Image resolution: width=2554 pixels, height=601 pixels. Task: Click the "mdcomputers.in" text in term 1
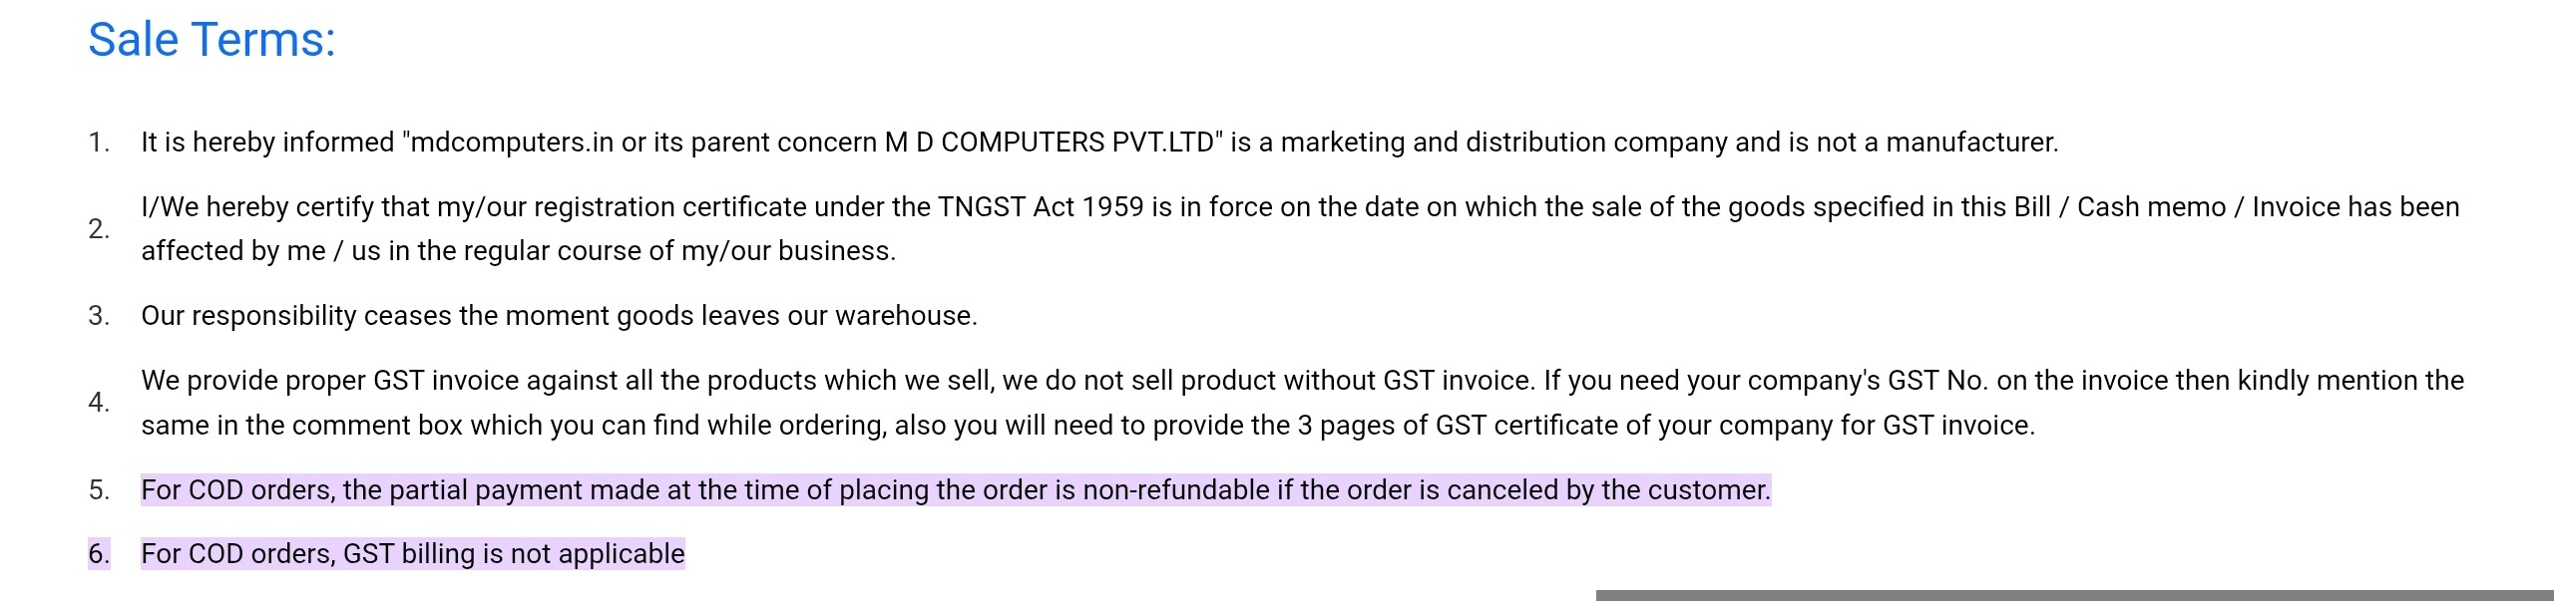click(x=512, y=143)
